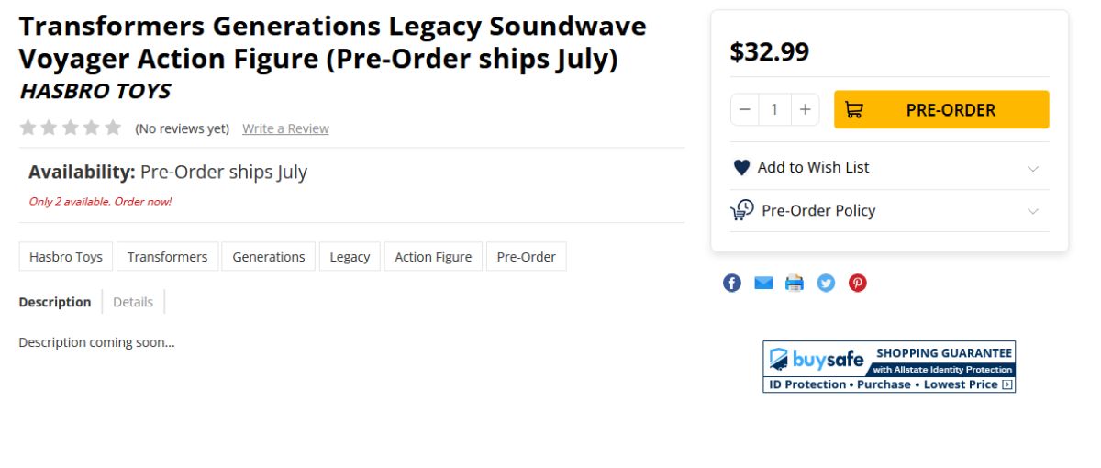Expand the Pre-Order Policy chevron
The width and height of the screenshot is (1101, 468).
[1032, 211]
